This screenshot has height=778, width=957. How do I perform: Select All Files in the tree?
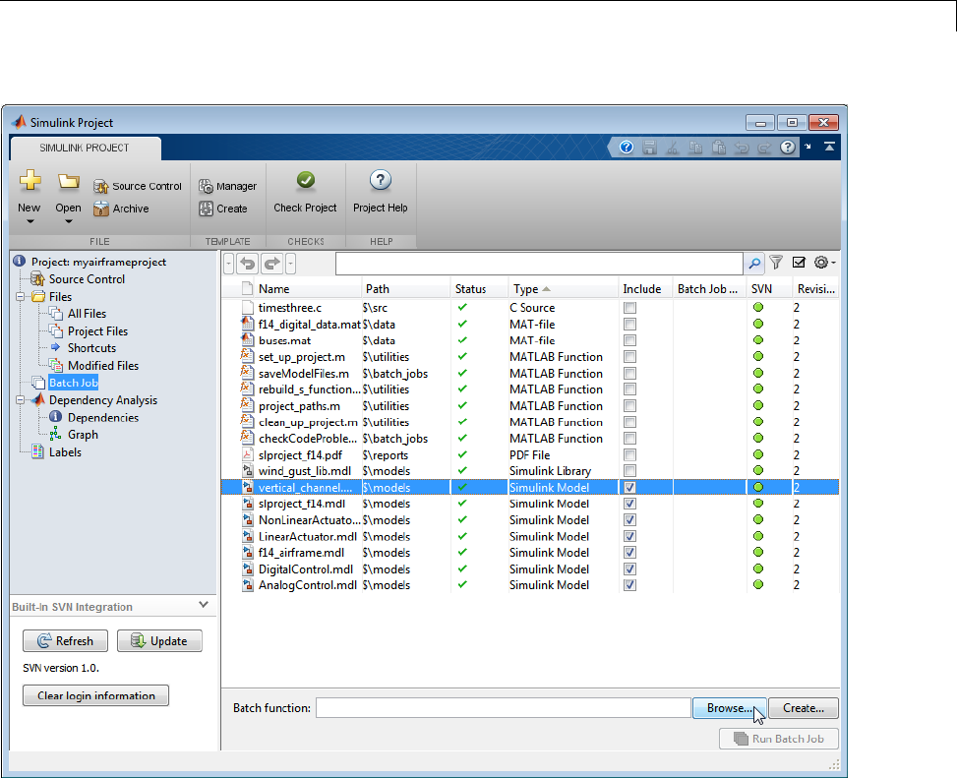87,314
